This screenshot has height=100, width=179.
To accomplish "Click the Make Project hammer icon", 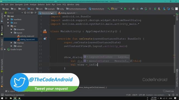I will tap(109, 9).
